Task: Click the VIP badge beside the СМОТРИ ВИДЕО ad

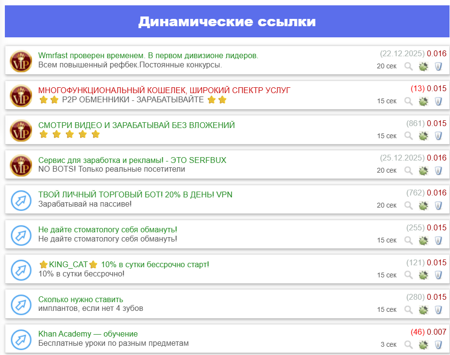Action: coord(21,130)
